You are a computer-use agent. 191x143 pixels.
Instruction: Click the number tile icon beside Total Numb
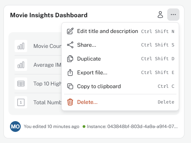click(21, 102)
